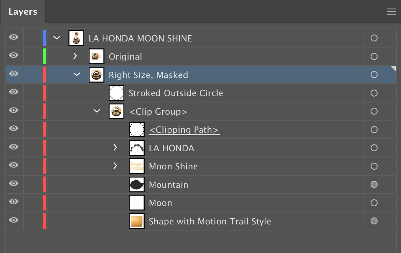
Task: Expand the Original sublayer
Action: coord(75,56)
